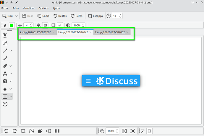Viewport: 204px width, 136px height.
Task: Switch to the ksnip_20260127-084052 tab
Action: click(x=110, y=32)
